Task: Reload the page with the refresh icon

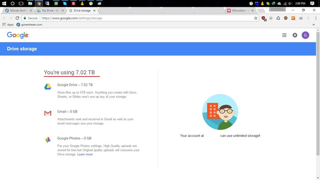Action: tap(17, 18)
